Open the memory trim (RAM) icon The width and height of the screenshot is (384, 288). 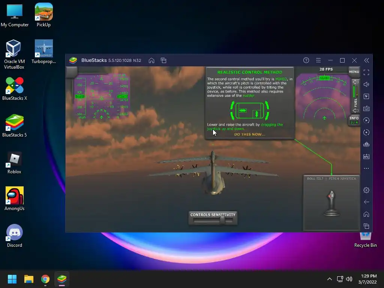tap(366, 144)
